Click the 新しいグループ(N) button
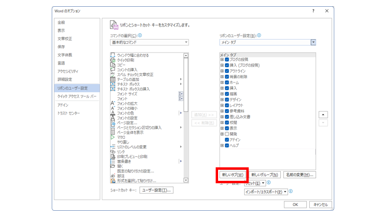This screenshot has width=386, height=217. (264, 175)
